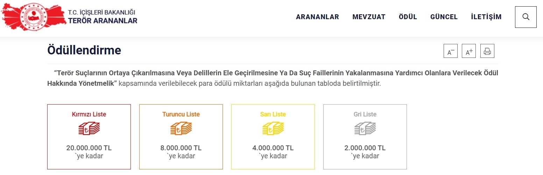The height and width of the screenshot is (175, 543).
Task: Select the İLETİŞİM menu item
Action: (486, 17)
